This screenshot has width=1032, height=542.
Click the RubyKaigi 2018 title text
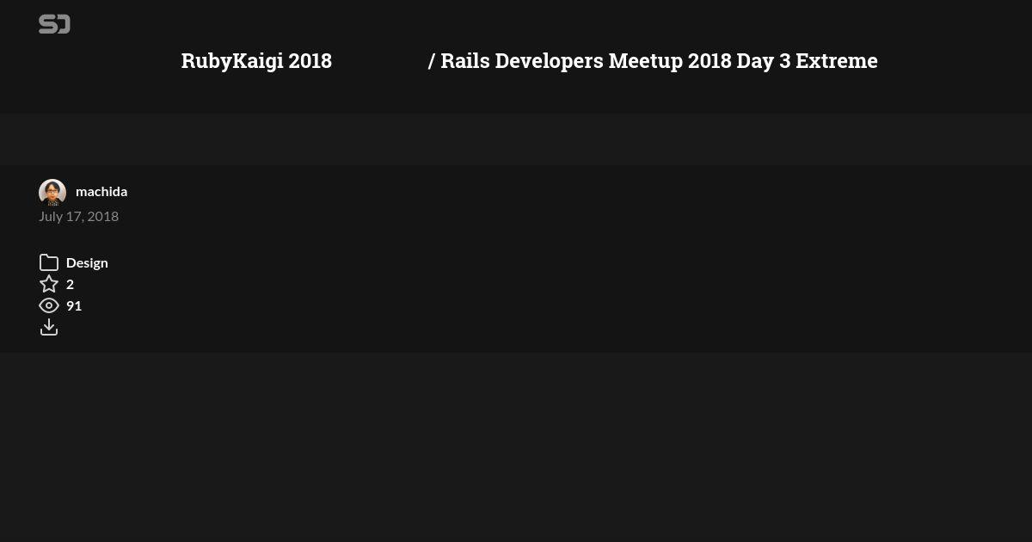click(x=256, y=61)
